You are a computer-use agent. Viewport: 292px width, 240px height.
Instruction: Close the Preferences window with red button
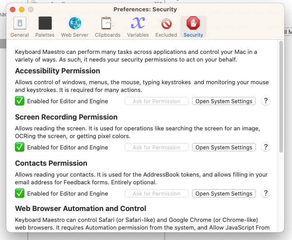(x=13, y=10)
